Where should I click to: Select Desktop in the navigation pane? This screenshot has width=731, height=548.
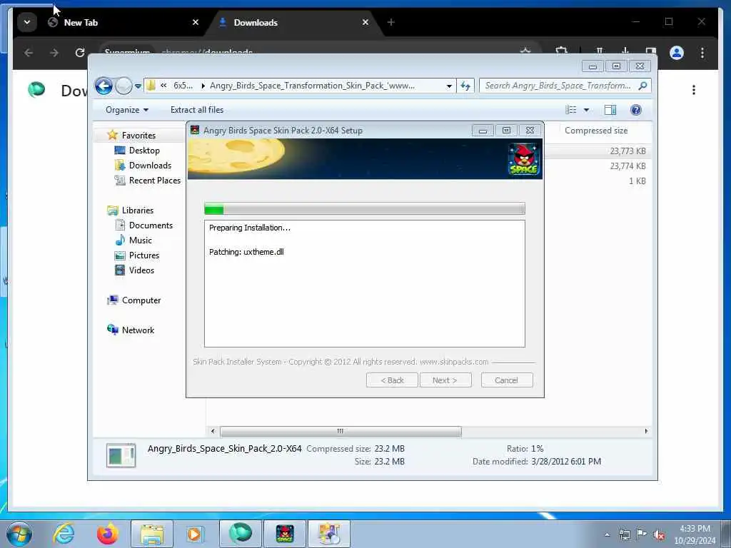(144, 151)
